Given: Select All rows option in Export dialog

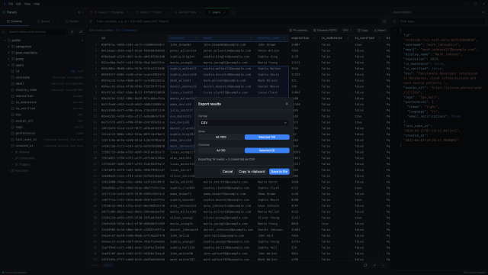Looking at the screenshot, I should click(221, 137).
